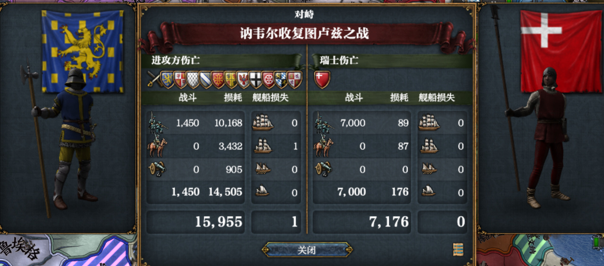Click the blue diagonal striped shield
The height and width of the screenshot is (266, 604).
point(205,80)
